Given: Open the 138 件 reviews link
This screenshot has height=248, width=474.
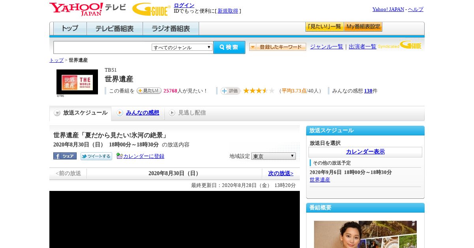Looking at the screenshot, I should tap(368, 91).
